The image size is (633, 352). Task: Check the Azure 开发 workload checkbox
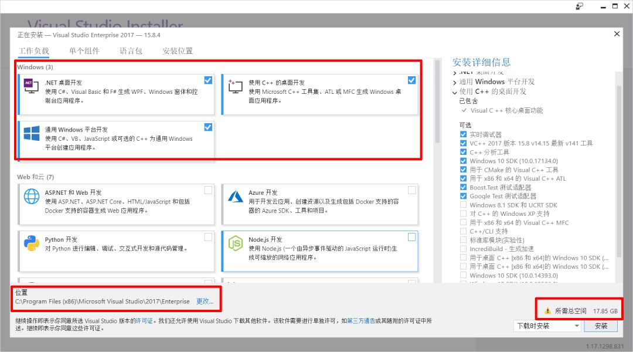412,190
